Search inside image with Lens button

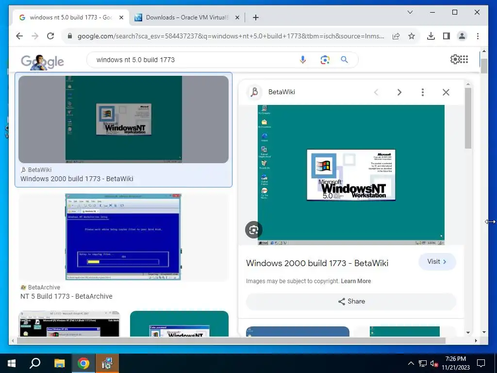click(x=253, y=230)
